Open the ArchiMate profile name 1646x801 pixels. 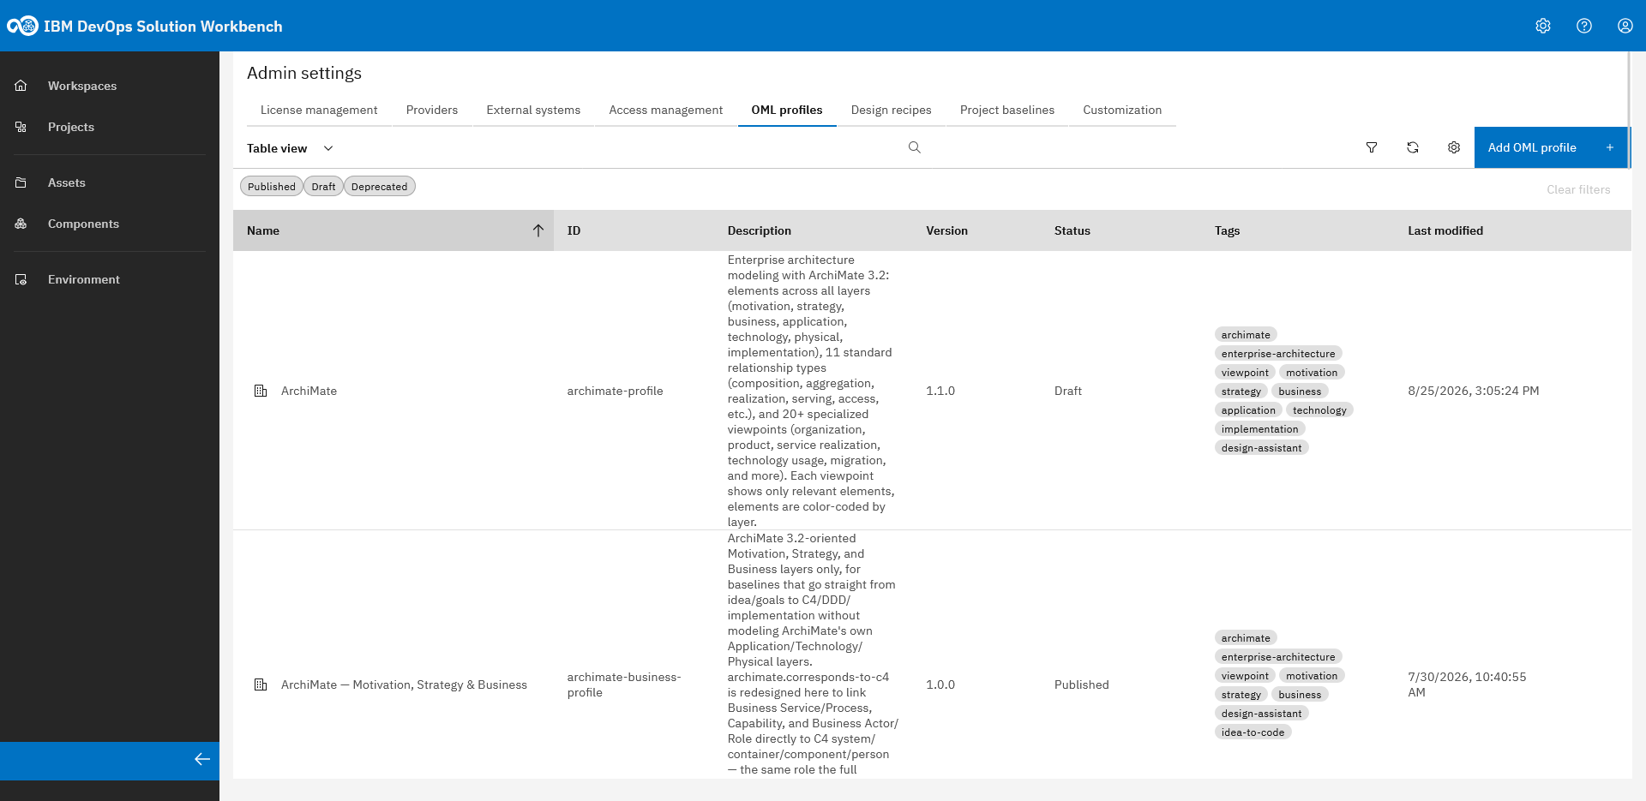tap(309, 391)
